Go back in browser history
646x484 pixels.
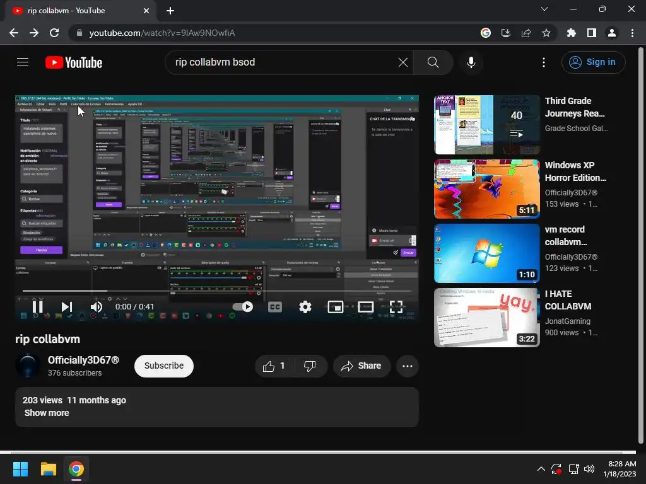pos(14,33)
